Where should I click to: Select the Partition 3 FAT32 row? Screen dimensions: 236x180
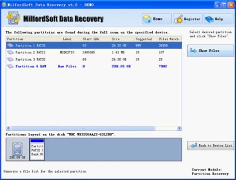point(94,59)
